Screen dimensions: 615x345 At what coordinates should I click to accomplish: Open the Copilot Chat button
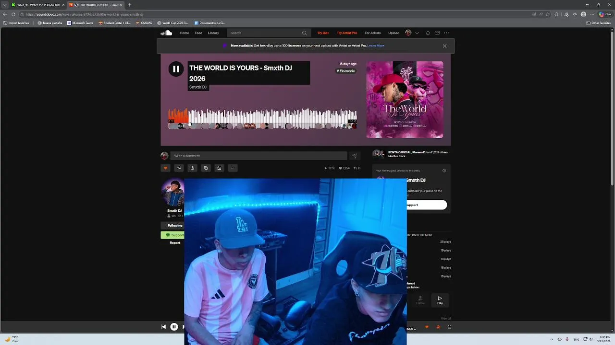click(605, 14)
